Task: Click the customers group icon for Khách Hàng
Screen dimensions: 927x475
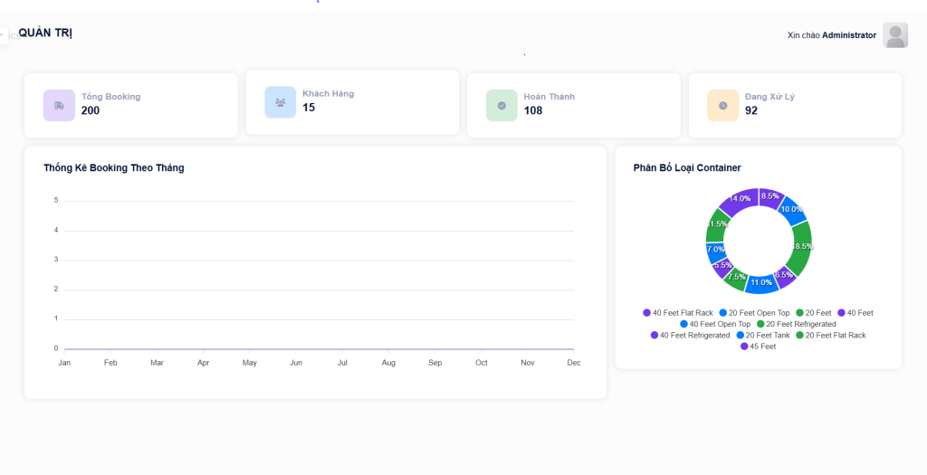Action: (x=280, y=102)
